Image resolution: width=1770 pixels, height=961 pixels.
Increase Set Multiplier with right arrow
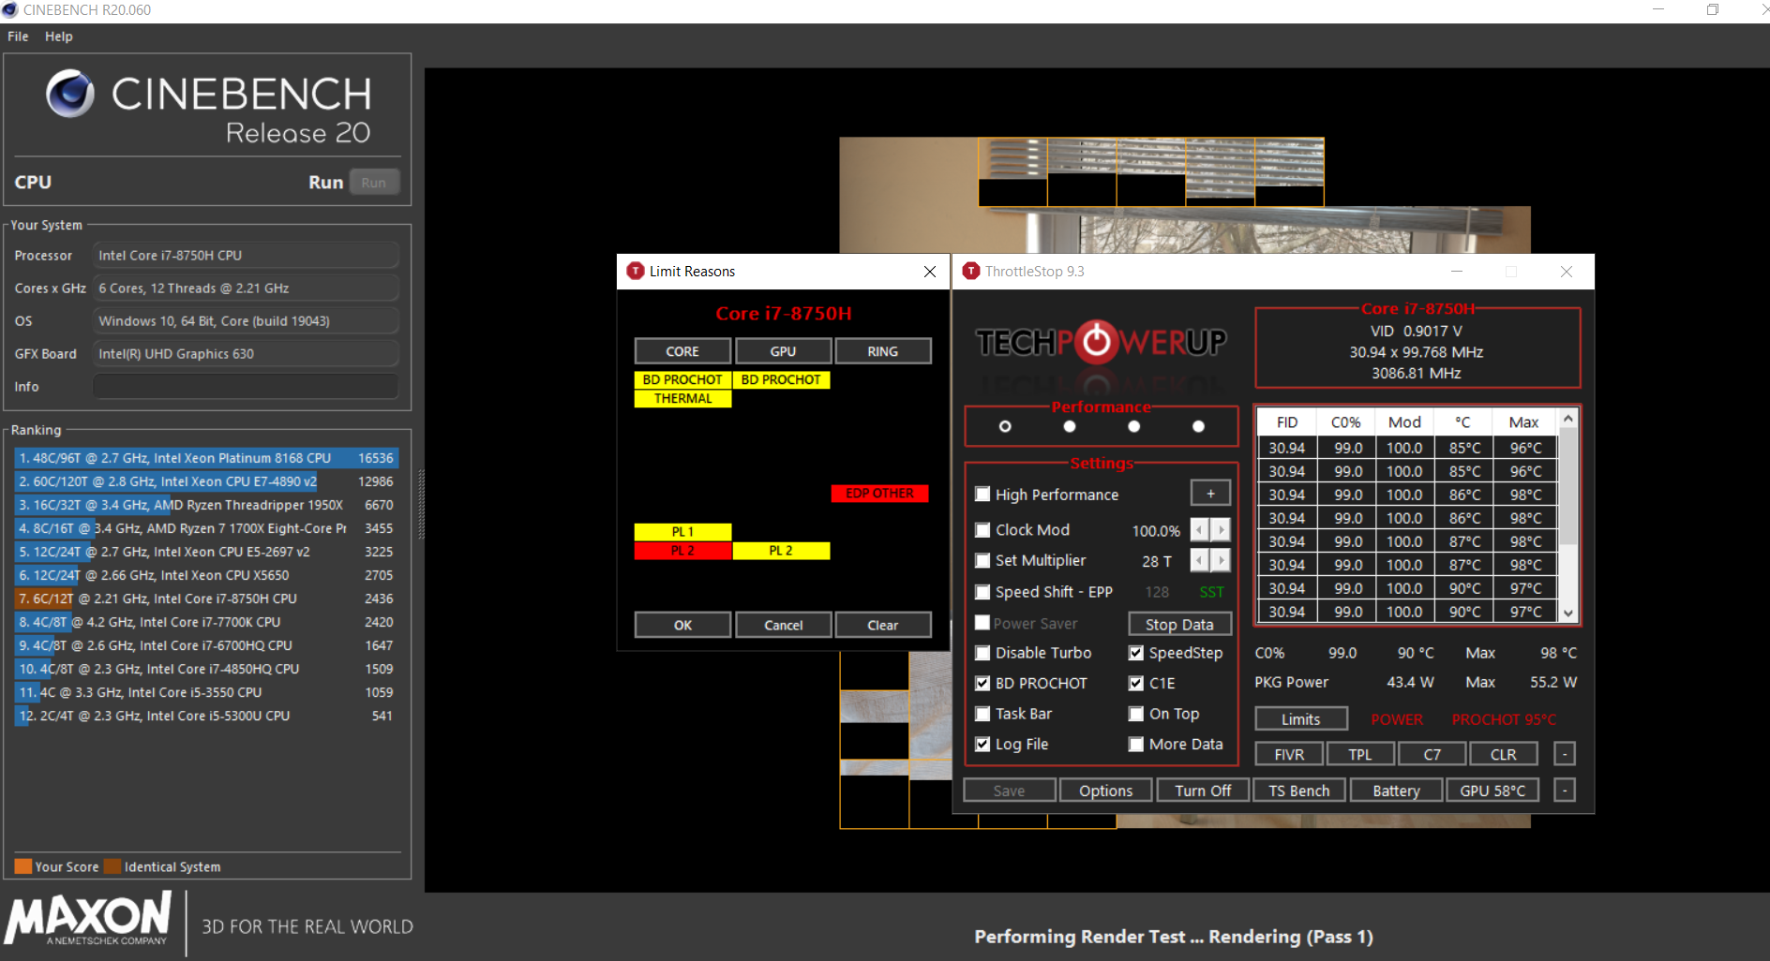(1221, 560)
